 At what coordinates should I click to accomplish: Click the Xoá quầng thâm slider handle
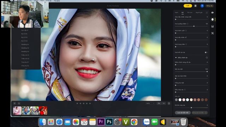194,26
